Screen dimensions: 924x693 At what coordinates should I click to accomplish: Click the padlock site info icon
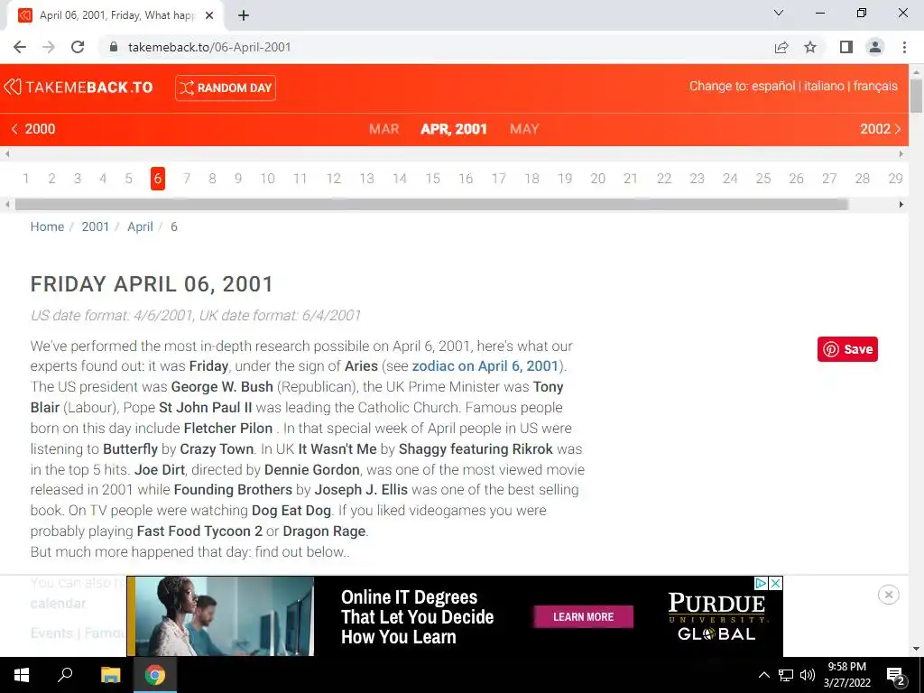pos(114,47)
